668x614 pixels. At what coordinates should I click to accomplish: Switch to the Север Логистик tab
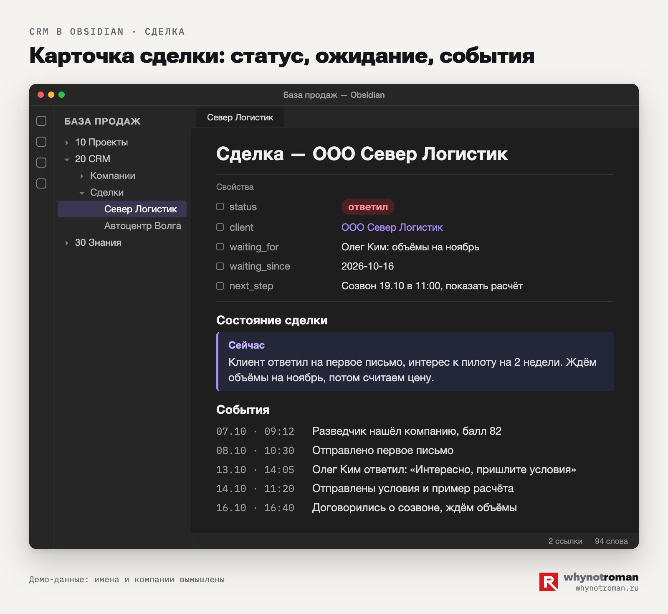pyautogui.click(x=240, y=117)
